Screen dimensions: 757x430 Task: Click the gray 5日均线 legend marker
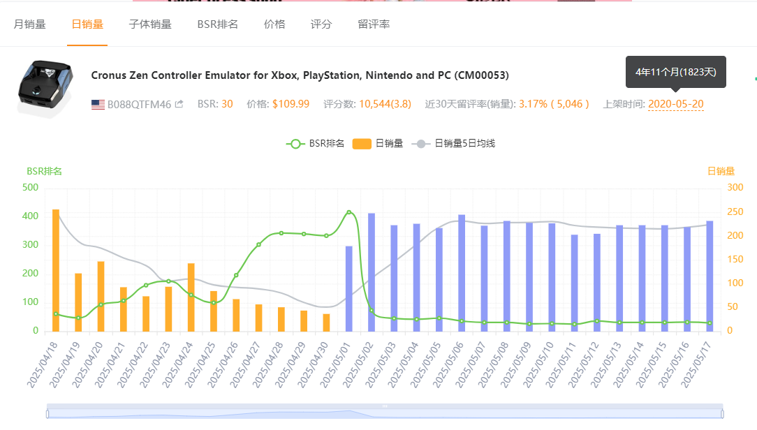click(x=421, y=144)
